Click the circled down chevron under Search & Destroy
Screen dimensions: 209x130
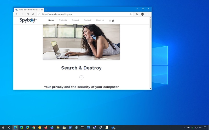pyautogui.click(x=81, y=77)
